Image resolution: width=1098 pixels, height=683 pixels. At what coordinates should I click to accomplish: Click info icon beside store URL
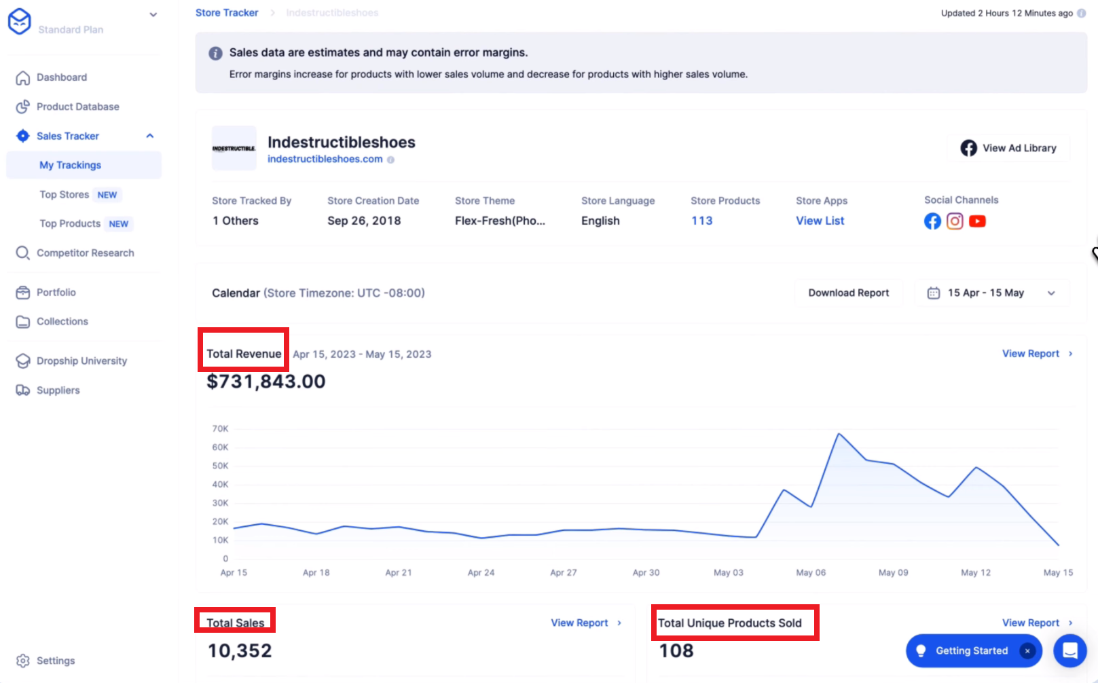pos(390,160)
